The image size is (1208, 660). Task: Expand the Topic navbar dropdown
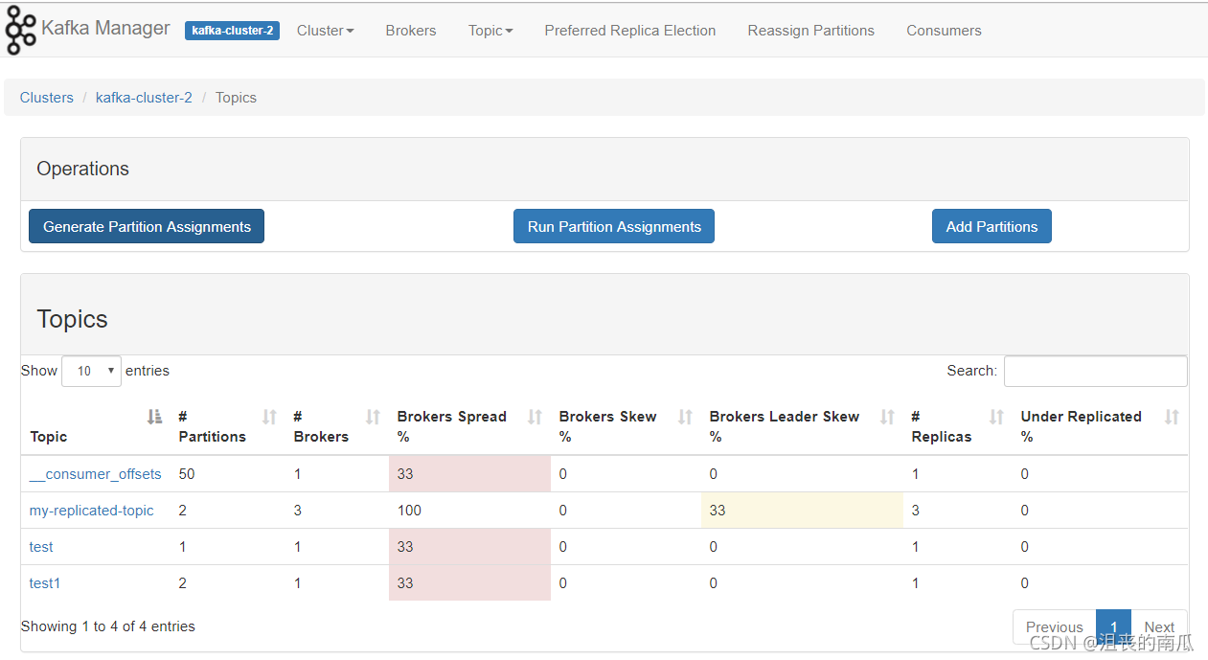coord(490,31)
